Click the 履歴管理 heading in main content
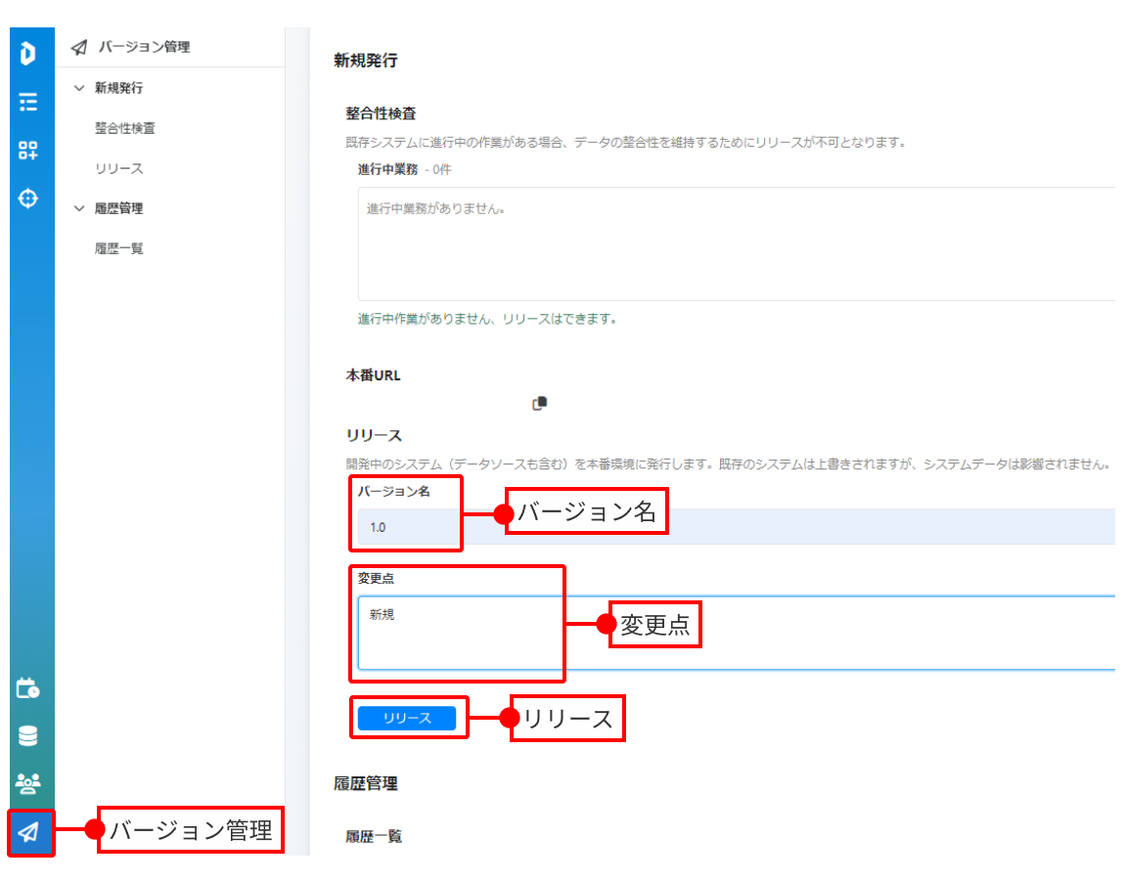Screen dimensions: 1125x882 pyautogui.click(x=366, y=783)
